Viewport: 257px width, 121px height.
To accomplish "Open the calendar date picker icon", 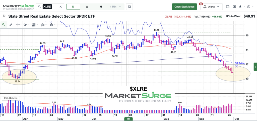I will point(130,7).
